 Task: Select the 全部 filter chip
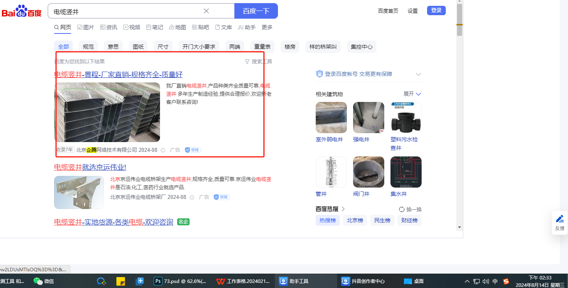63,47
